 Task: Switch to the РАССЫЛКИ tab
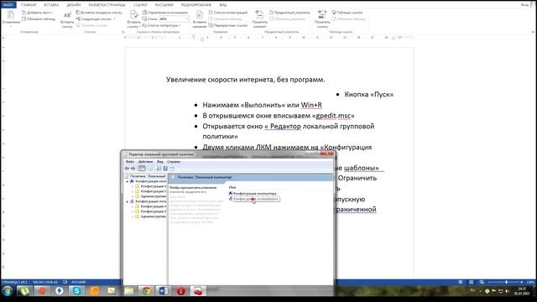pyautogui.click(x=164, y=5)
